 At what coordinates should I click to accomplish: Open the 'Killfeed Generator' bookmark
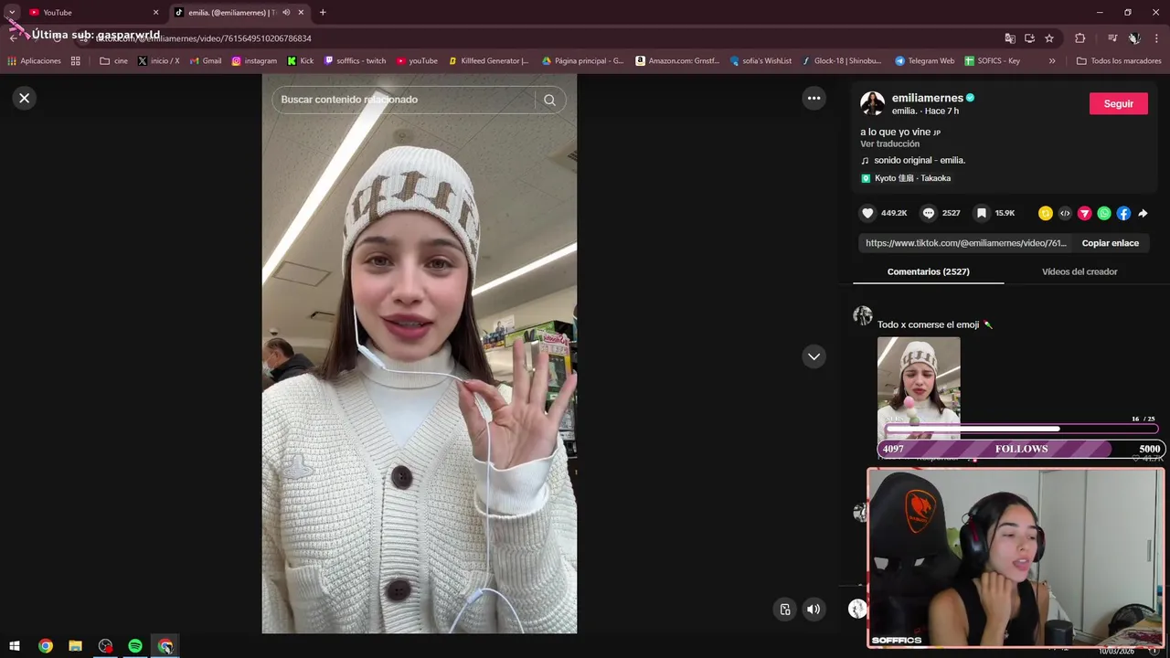coord(488,61)
